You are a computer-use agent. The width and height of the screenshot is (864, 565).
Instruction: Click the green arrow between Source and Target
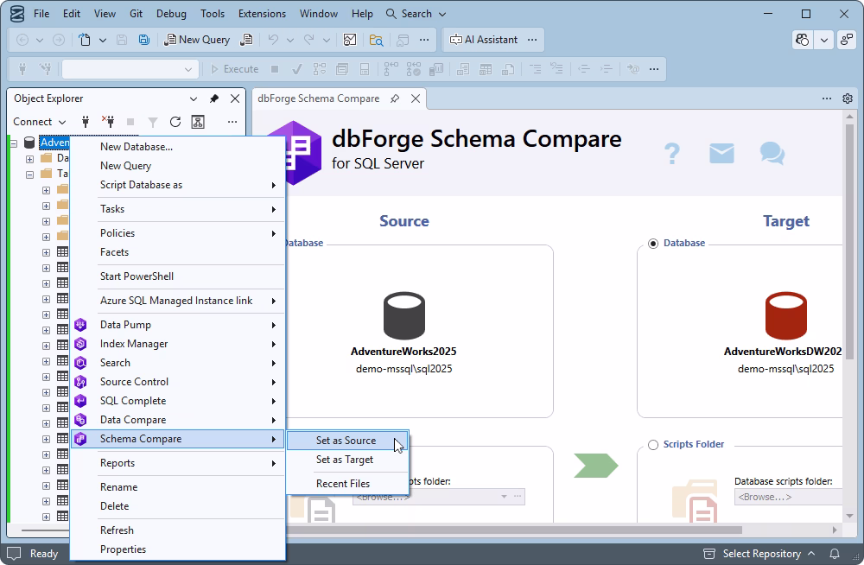pyautogui.click(x=595, y=466)
